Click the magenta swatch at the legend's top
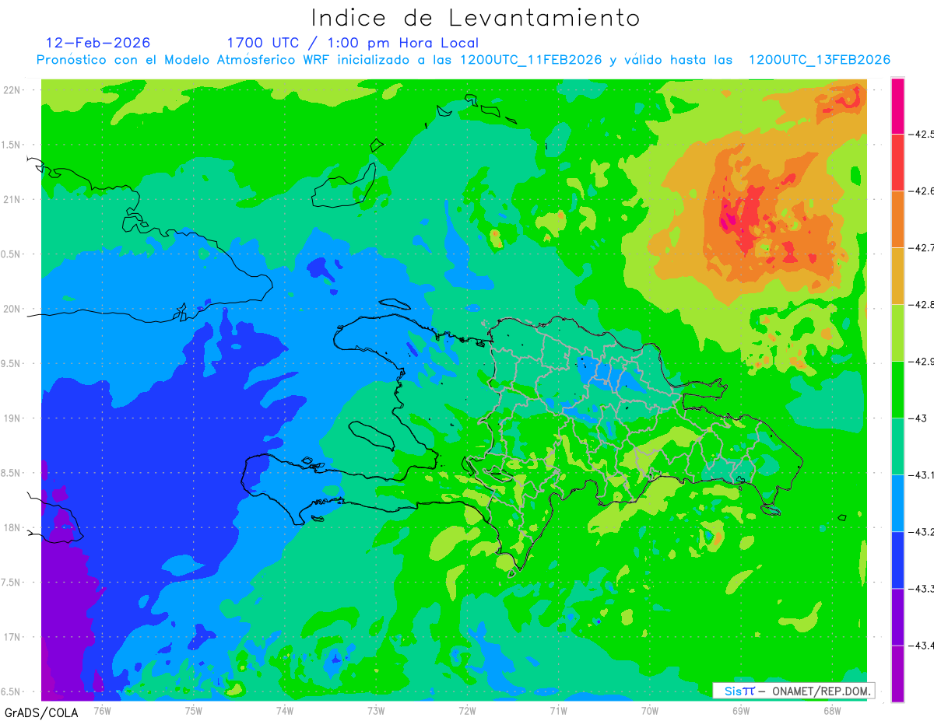 (897, 106)
